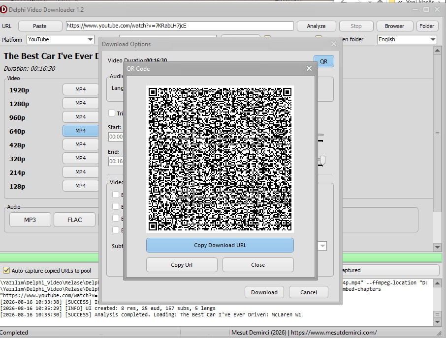Screen dimensions: 446x338
Task: Toggle the fourth checkbox in the Video group
Action: 116,230
